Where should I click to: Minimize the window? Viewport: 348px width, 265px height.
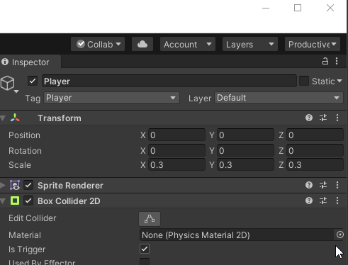[x=266, y=8]
